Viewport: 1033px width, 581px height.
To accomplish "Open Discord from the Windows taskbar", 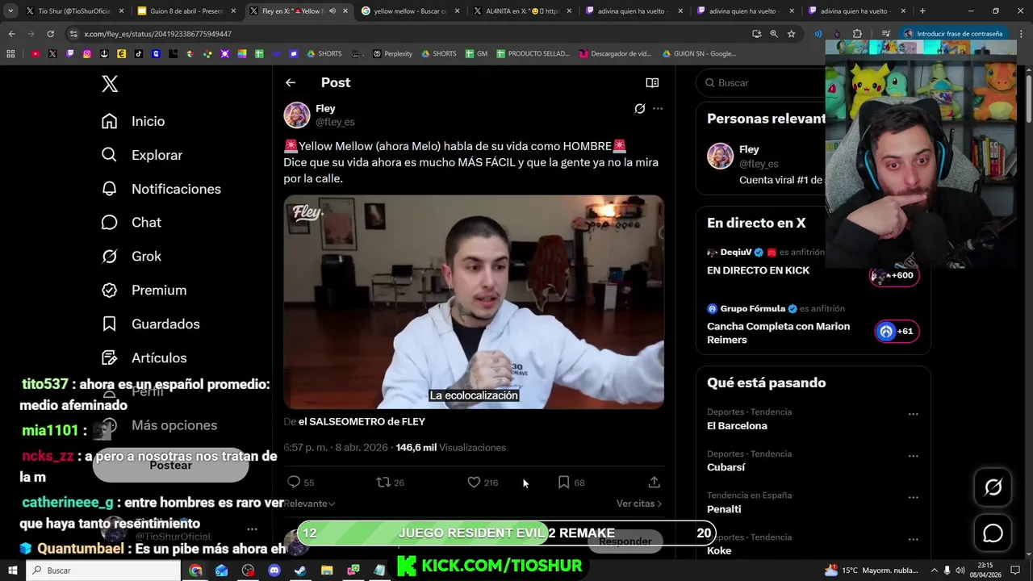I will pyautogui.click(x=274, y=570).
